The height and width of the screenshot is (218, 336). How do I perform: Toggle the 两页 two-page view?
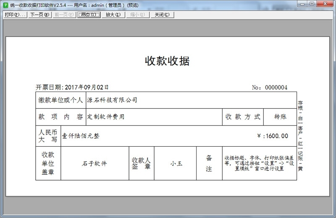pyautogui.click(x=89, y=15)
